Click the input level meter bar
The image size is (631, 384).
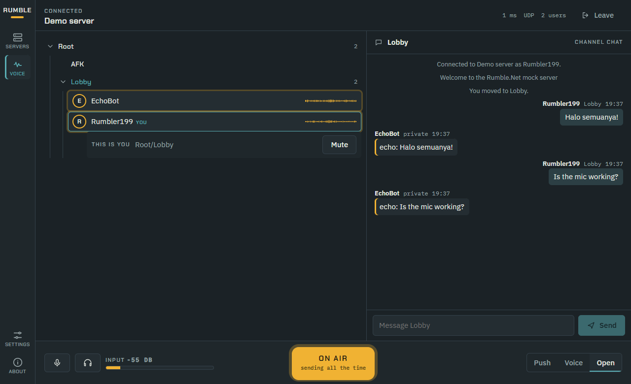point(160,368)
